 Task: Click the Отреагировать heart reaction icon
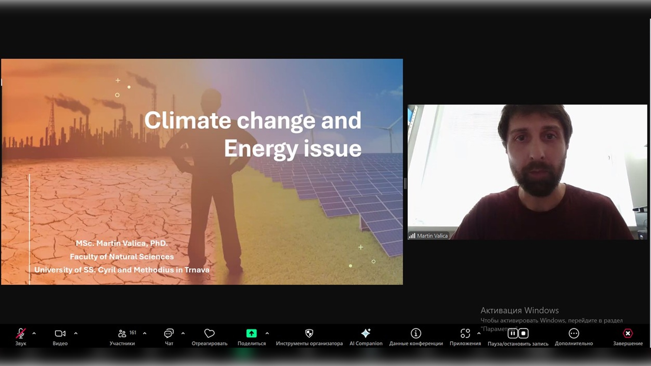pos(209,333)
